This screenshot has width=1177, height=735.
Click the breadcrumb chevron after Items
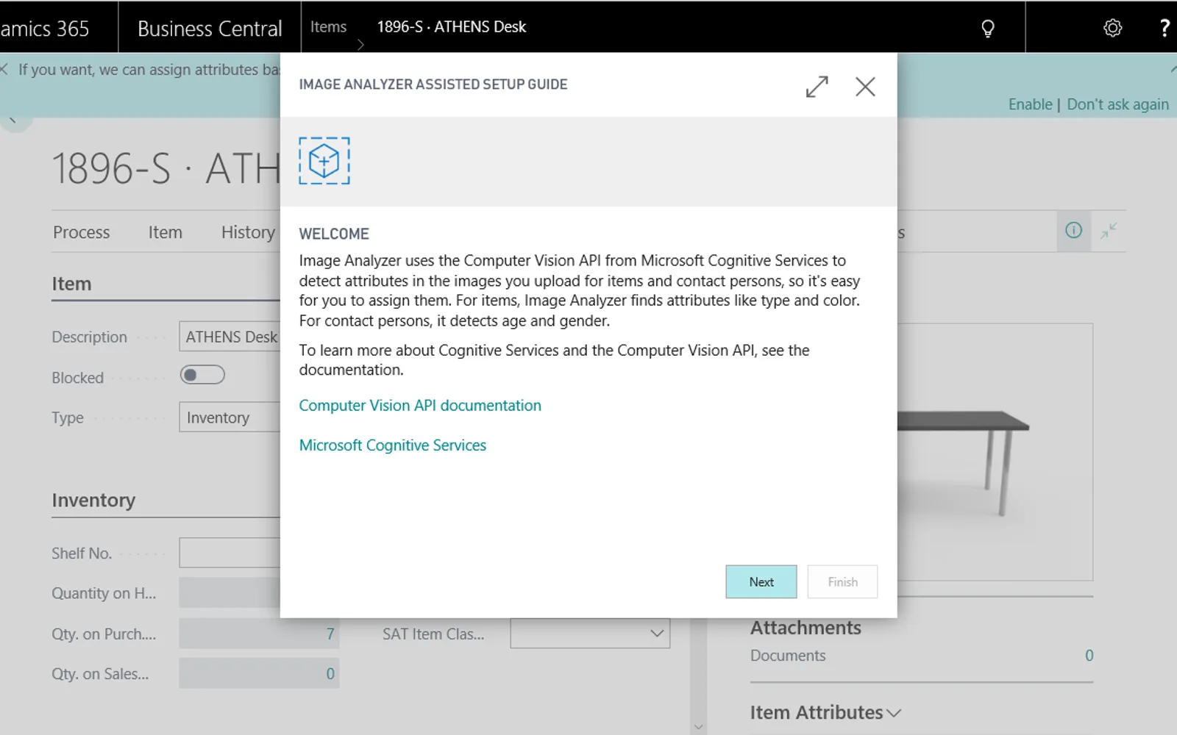(x=360, y=45)
